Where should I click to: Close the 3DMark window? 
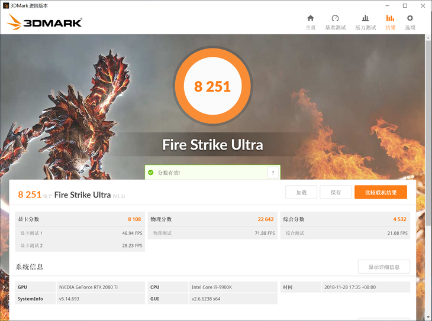423,5
